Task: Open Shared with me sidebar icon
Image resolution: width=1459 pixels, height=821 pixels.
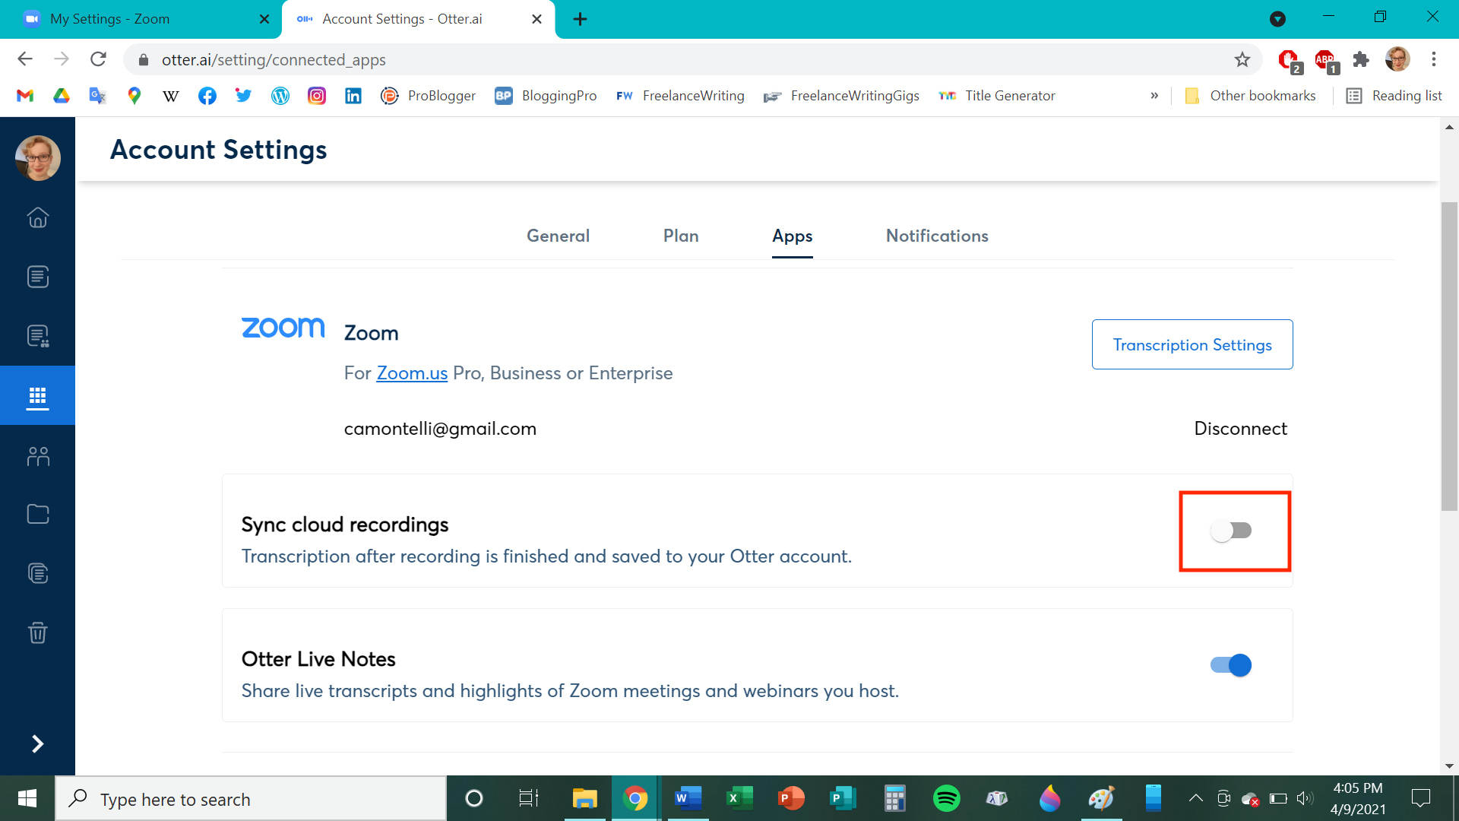Action: (38, 336)
